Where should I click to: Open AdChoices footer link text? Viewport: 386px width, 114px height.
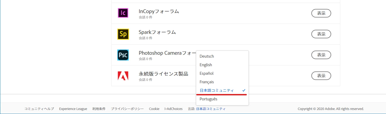175,109
